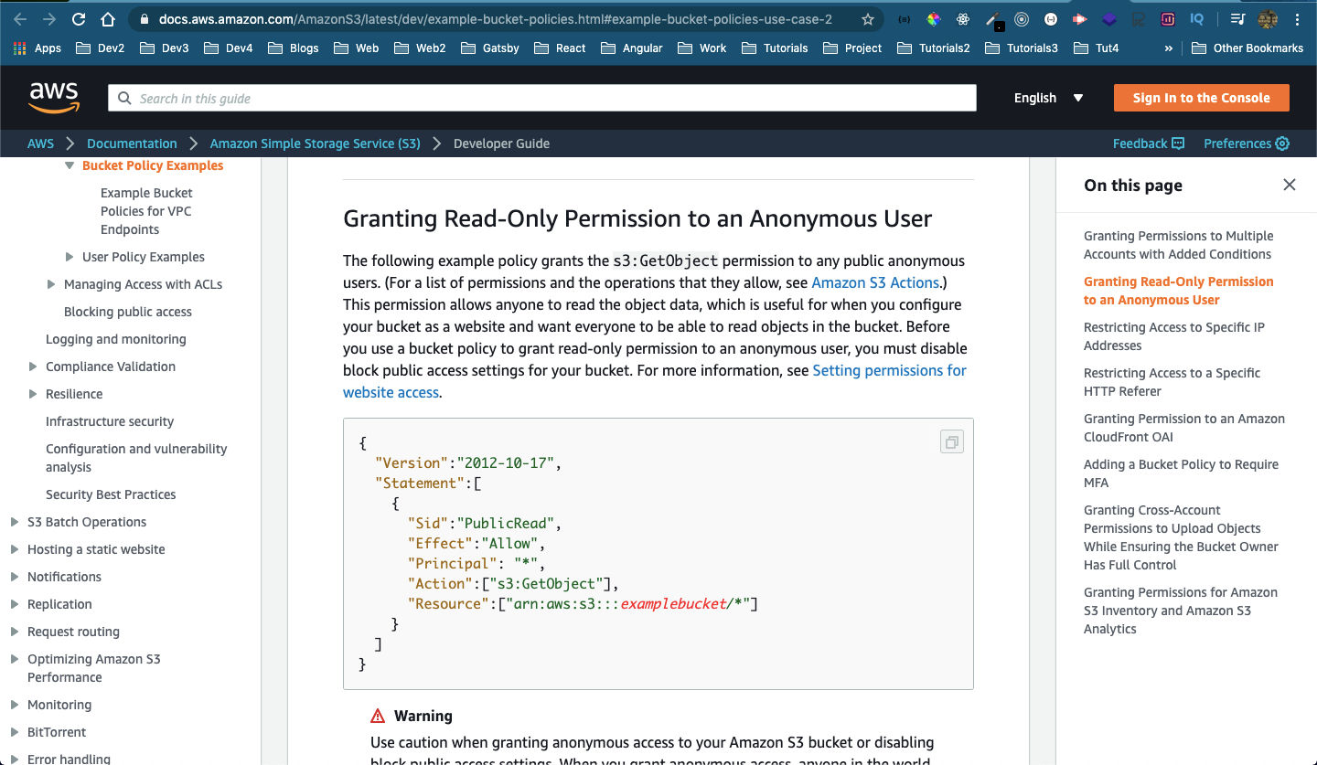Open the IQ extension icon
Image resolution: width=1317 pixels, height=765 pixels.
point(1196,19)
